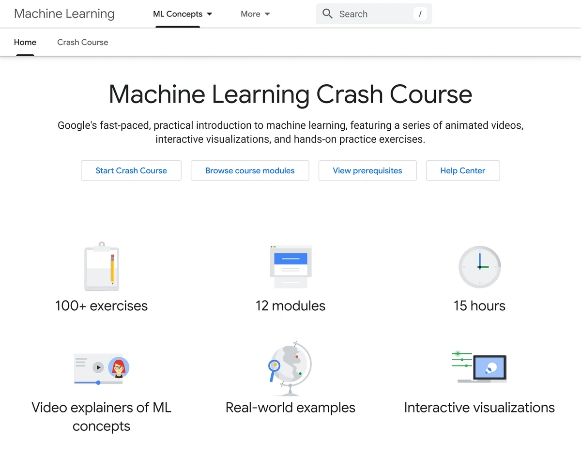Screen dimensions: 581x472
Task: Click the Machine Learning site title
Action: coord(64,14)
